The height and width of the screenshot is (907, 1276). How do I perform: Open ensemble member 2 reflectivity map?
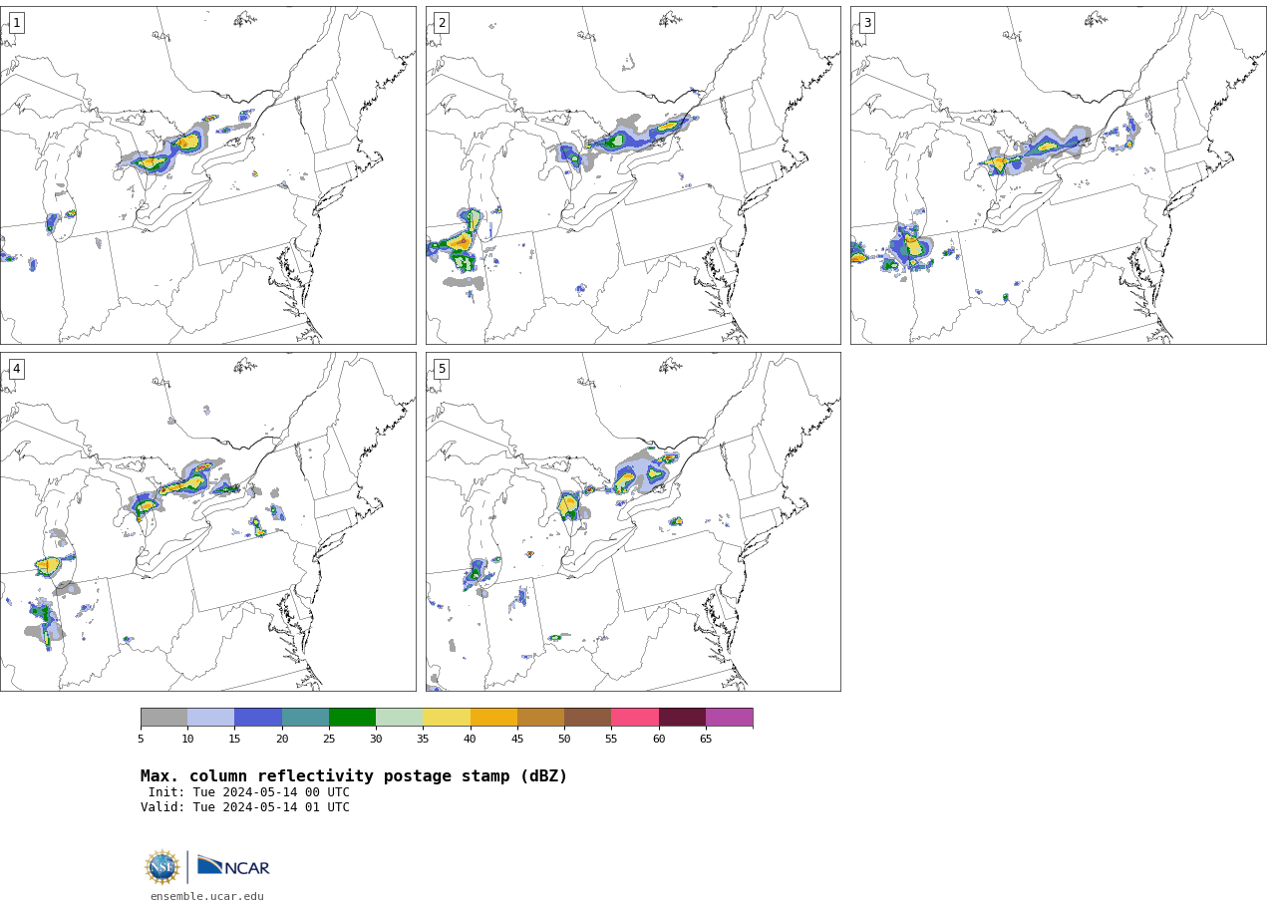tap(633, 175)
